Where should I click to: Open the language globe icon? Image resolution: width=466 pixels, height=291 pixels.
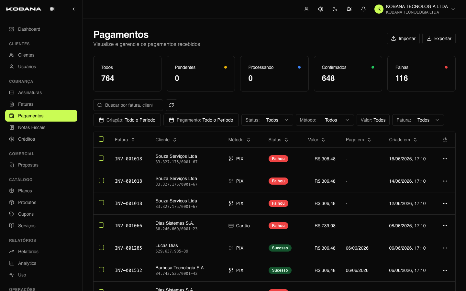(321, 9)
